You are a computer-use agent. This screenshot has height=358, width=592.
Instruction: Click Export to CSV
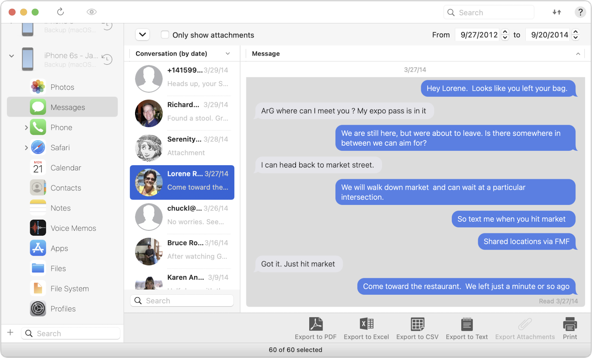[x=417, y=328]
